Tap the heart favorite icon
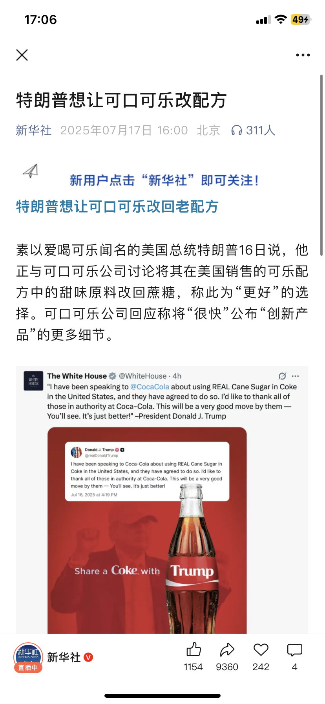This screenshot has width=325, height=704. [x=261, y=650]
